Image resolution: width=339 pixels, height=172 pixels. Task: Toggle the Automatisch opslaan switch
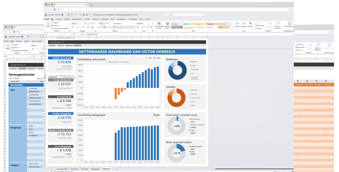tap(63, 15)
